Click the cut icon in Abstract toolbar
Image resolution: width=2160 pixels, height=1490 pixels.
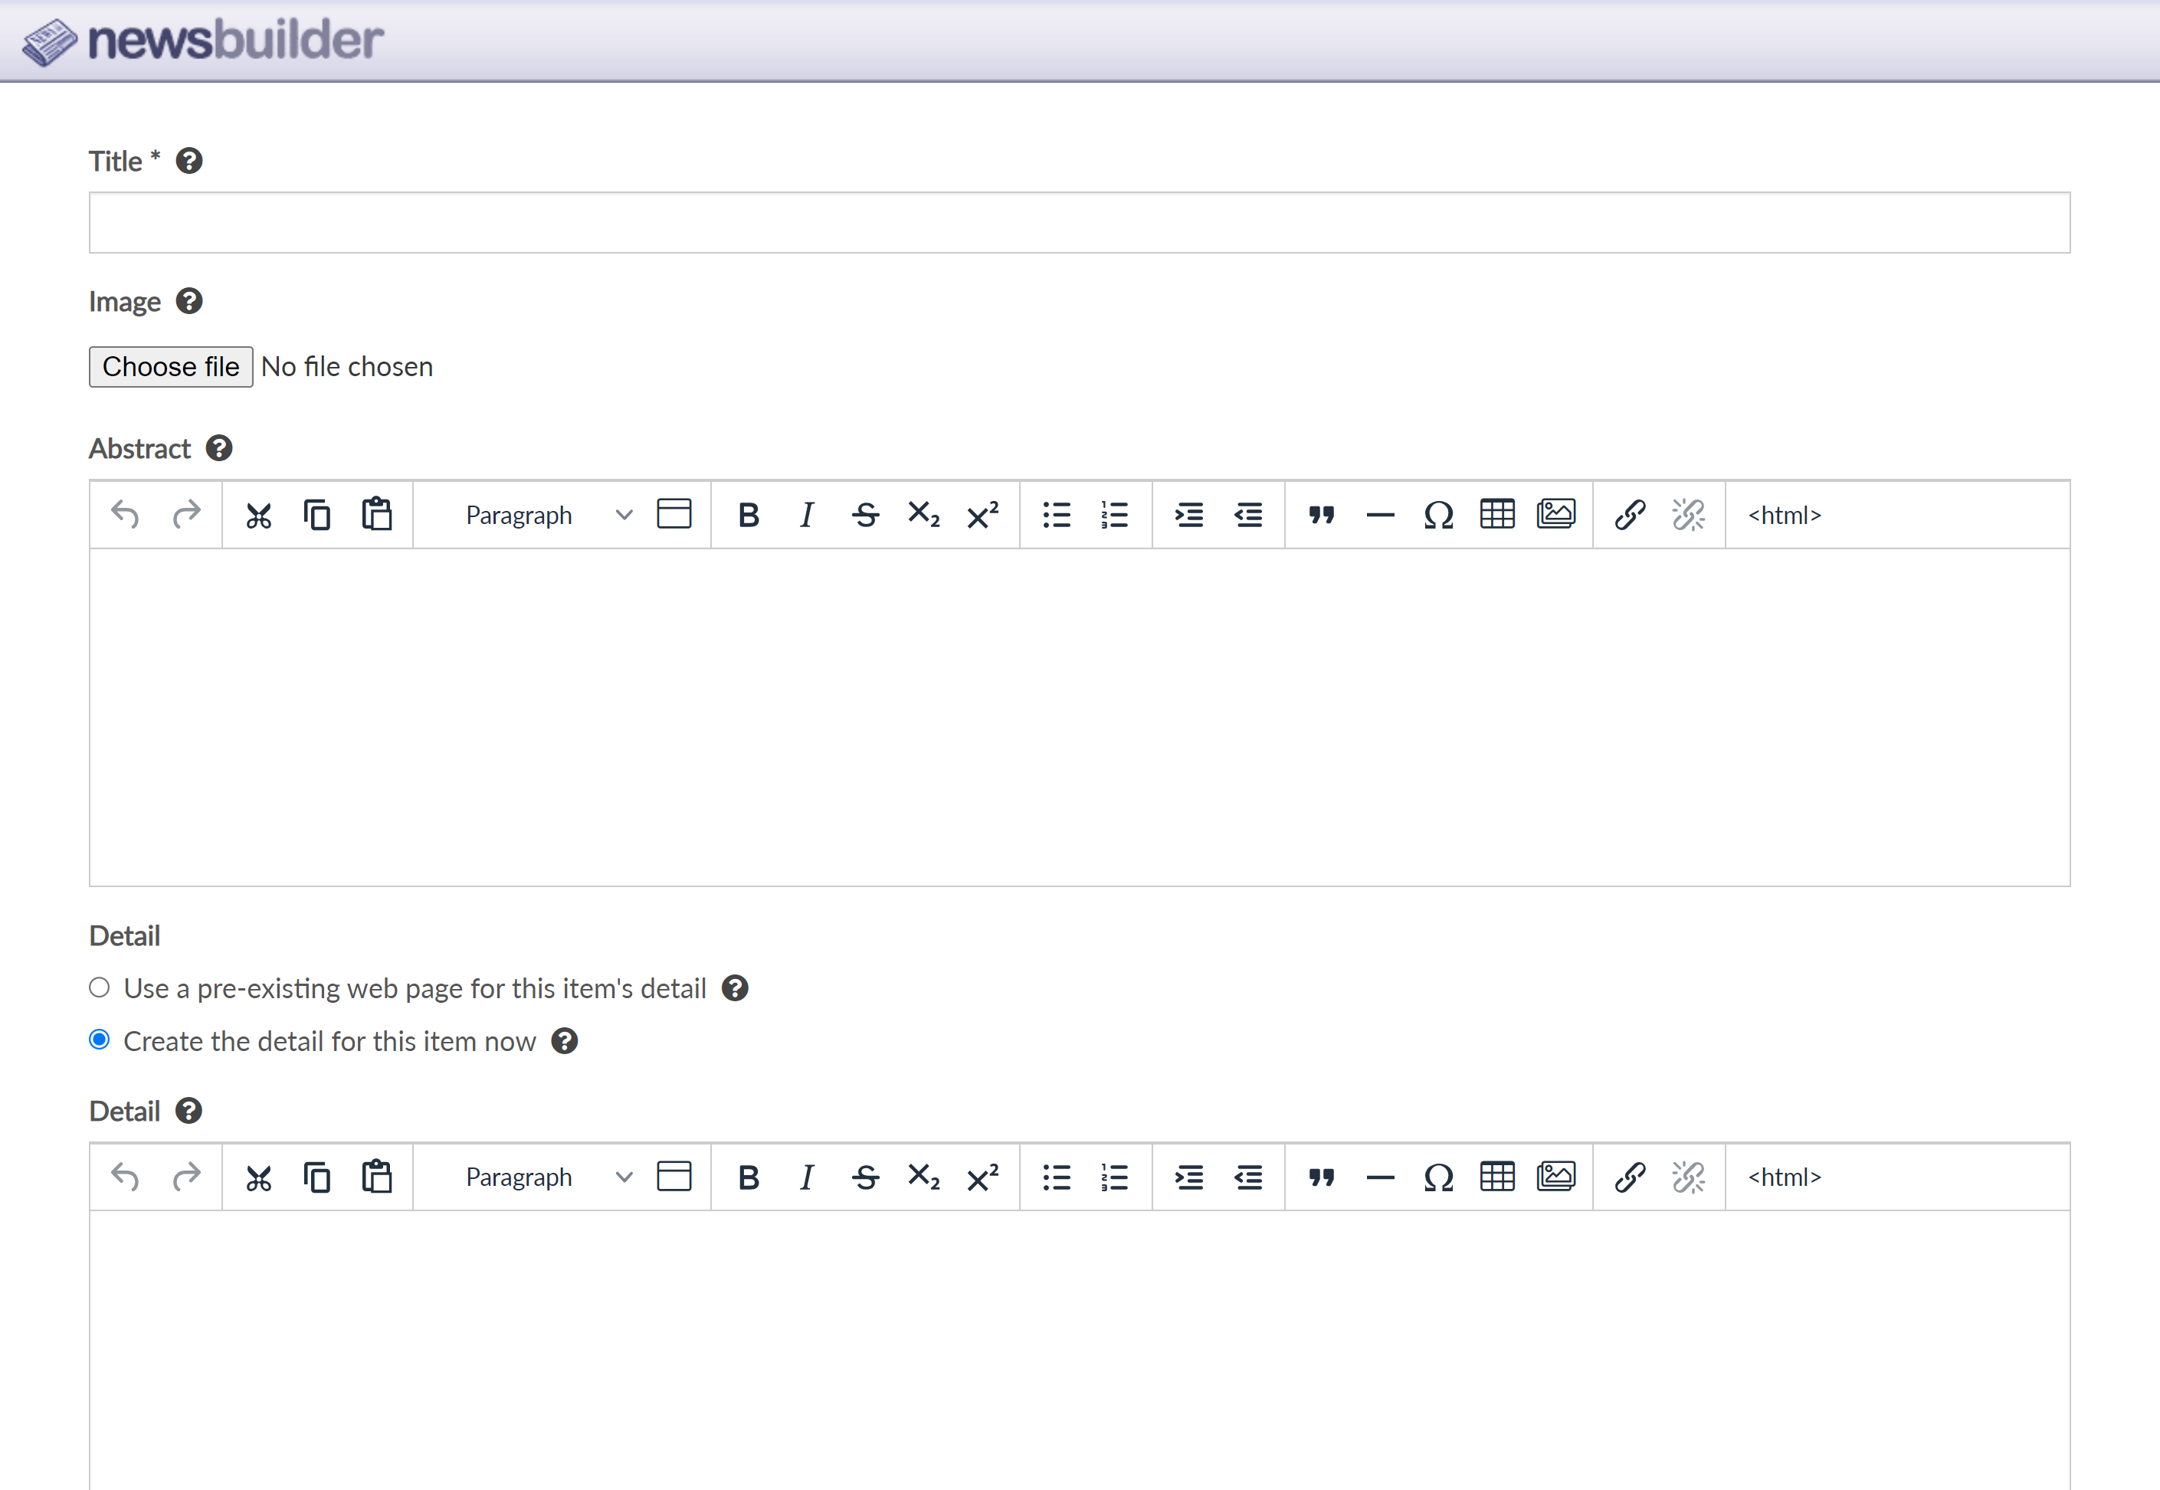pyautogui.click(x=259, y=516)
